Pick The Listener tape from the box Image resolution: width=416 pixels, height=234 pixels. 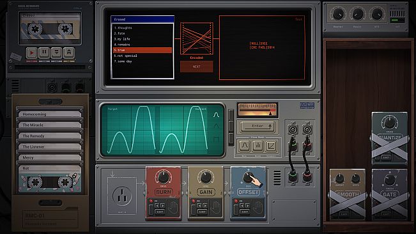[50, 146]
